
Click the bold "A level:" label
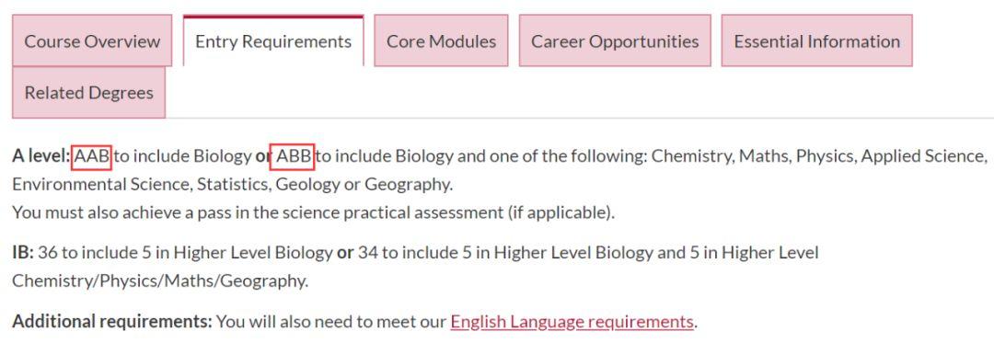(x=41, y=156)
